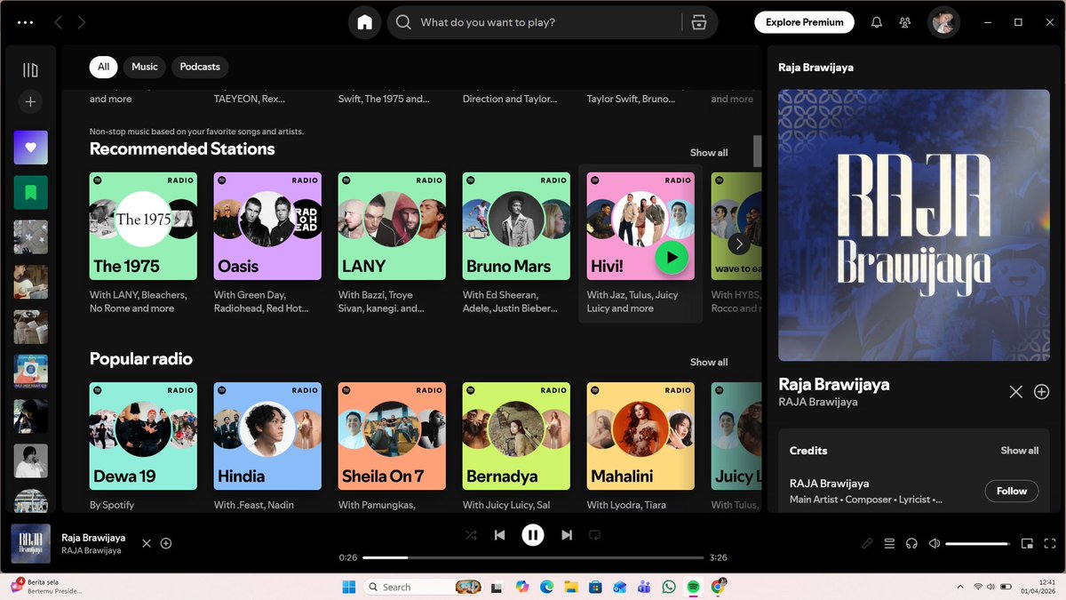Click the Windows taskbar Search box
Screen dimensions: 1066x600
(x=423, y=587)
